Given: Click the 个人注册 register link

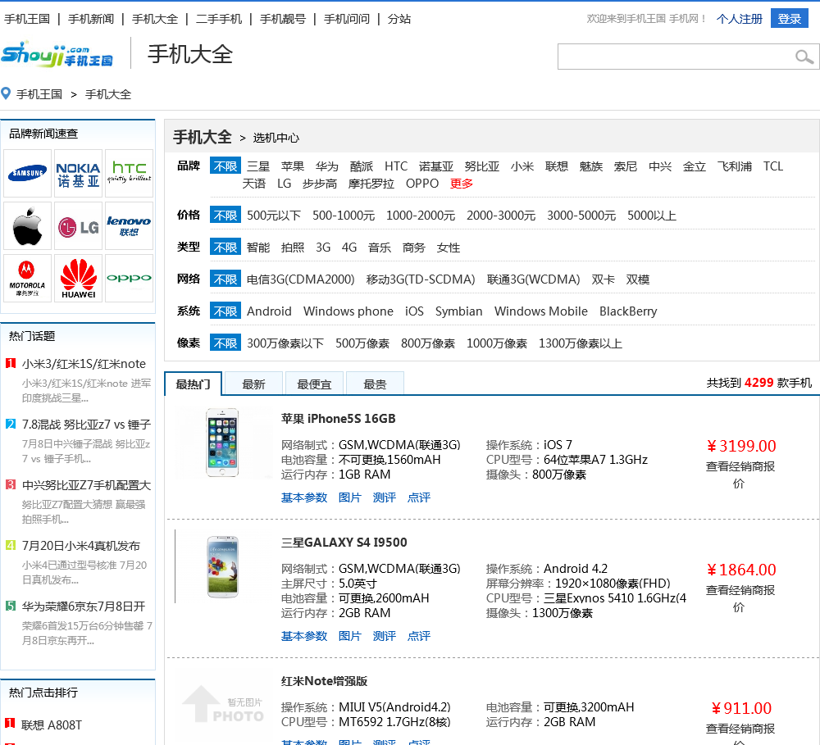Looking at the screenshot, I should click(740, 19).
